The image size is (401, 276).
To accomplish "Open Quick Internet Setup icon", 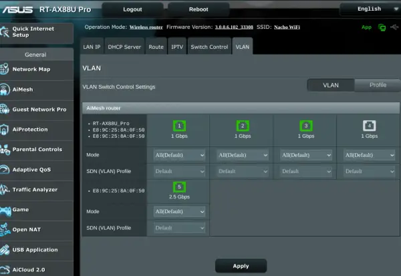I will point(5,31).
